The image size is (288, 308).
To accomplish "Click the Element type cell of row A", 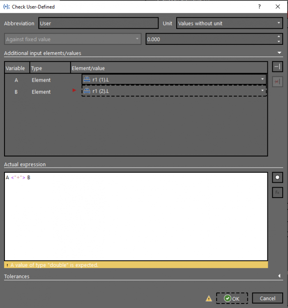I will (x=41, y=80).
